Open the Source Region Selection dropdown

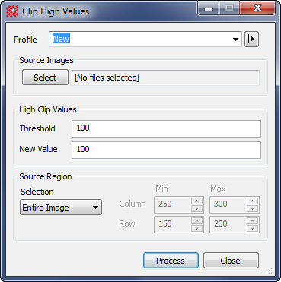tap(61, 208)
